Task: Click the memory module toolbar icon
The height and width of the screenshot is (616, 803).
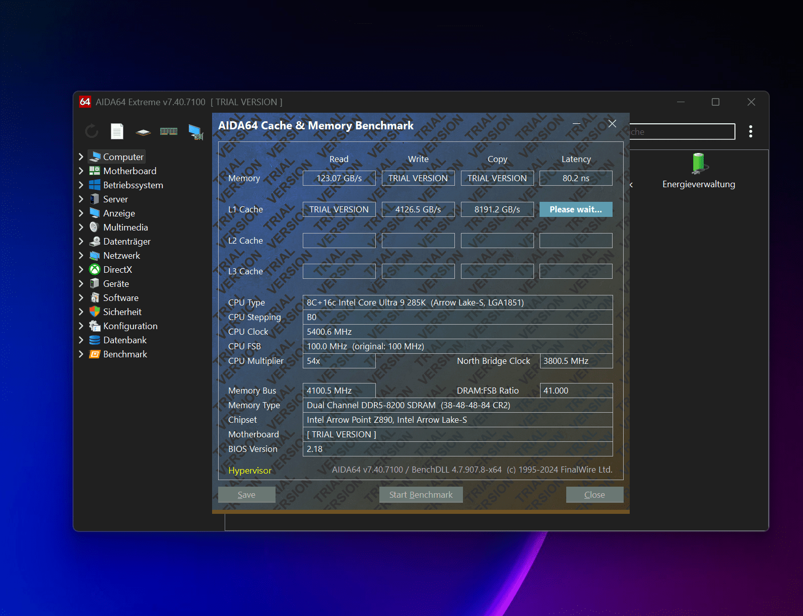Action: click(169, 131)
